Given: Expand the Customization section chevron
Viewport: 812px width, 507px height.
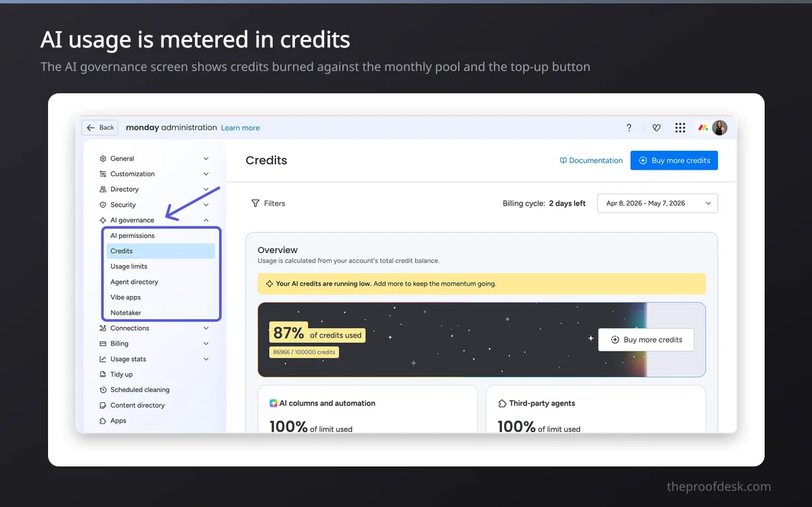Looking at the screenshot, I should [x=206, y=174].
